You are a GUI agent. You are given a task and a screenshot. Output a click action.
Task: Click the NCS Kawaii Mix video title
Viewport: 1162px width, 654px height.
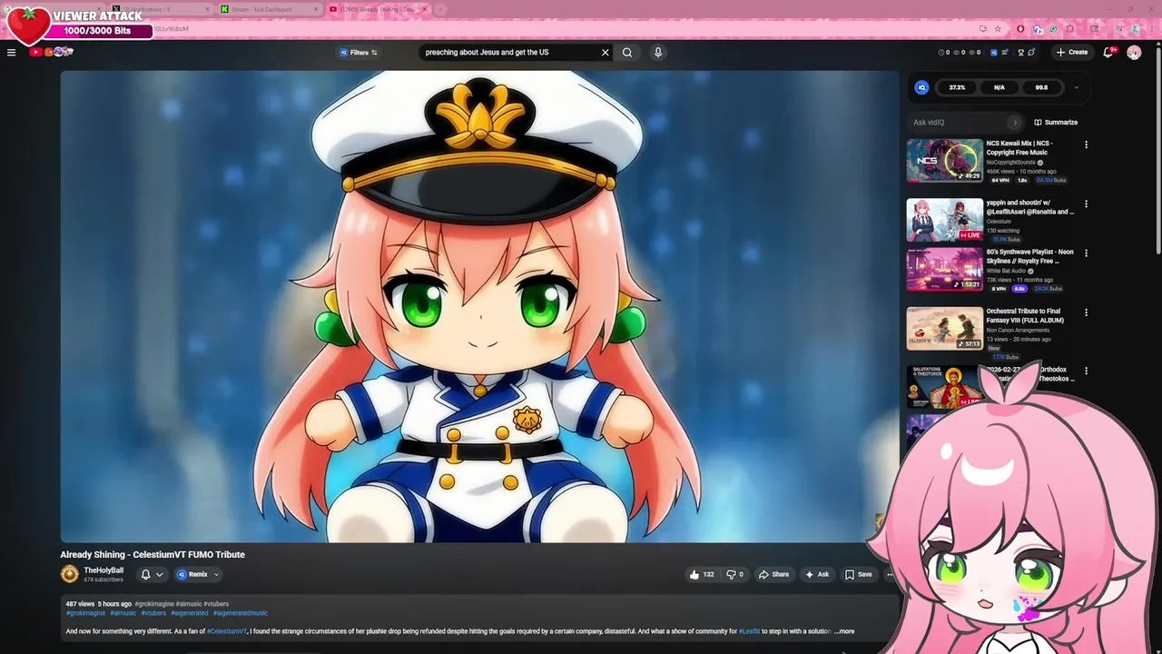pos(1019,148)
